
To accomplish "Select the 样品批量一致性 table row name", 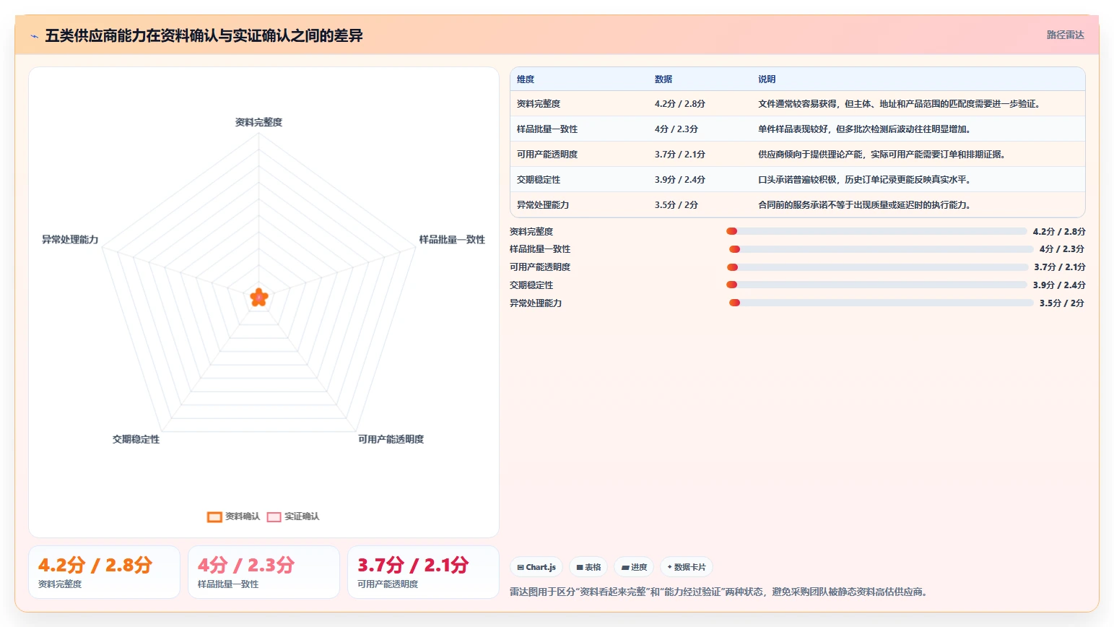I will [547, 129].
